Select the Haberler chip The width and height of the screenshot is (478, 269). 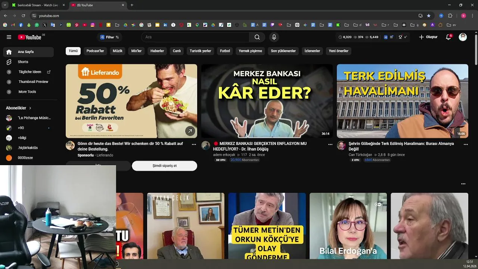coord(157,51)
